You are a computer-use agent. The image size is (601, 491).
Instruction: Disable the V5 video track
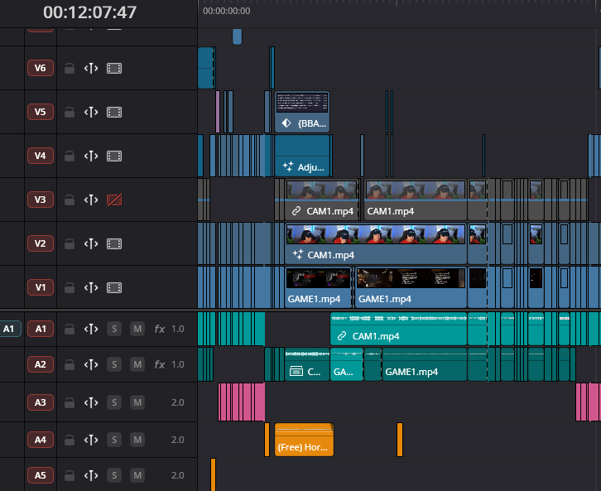(114, 113)
